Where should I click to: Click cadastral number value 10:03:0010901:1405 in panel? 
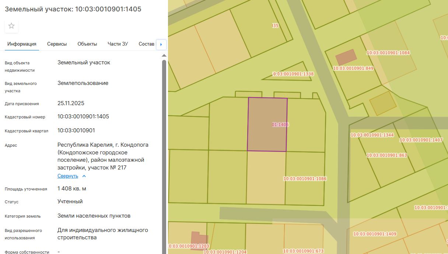pos(83,117)
